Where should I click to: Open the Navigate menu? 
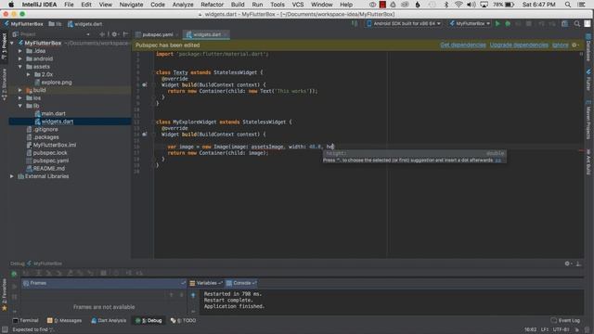point(131,5)
